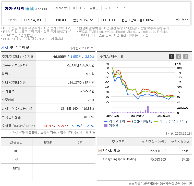Toggle 기타금융업대비(좌) green line legend
Viewport: 194px width, 186px height.
pyautogui.click(x=171, y=121)
